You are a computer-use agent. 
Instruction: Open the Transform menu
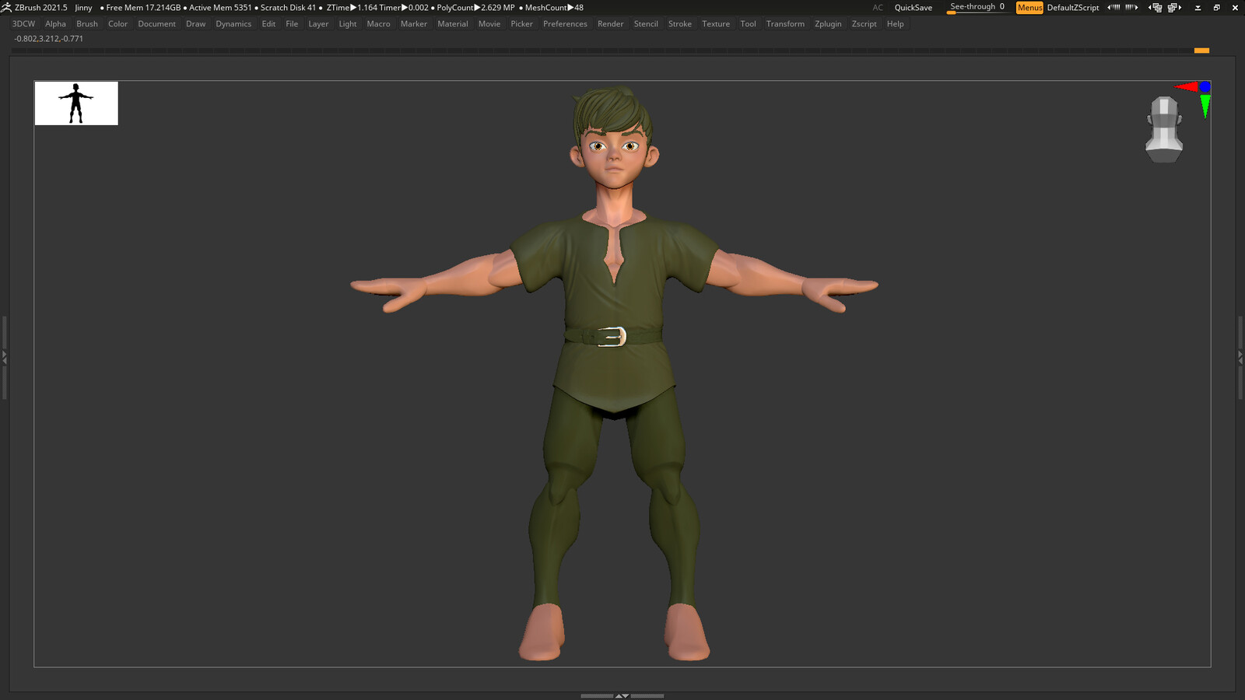(785, 24)
